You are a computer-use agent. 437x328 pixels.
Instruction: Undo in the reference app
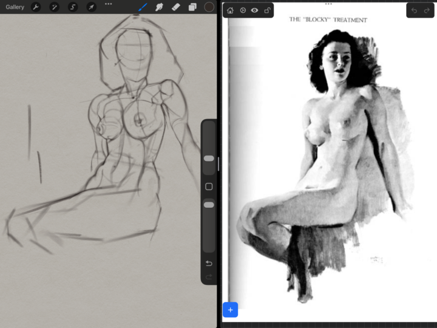click(414, 10)
